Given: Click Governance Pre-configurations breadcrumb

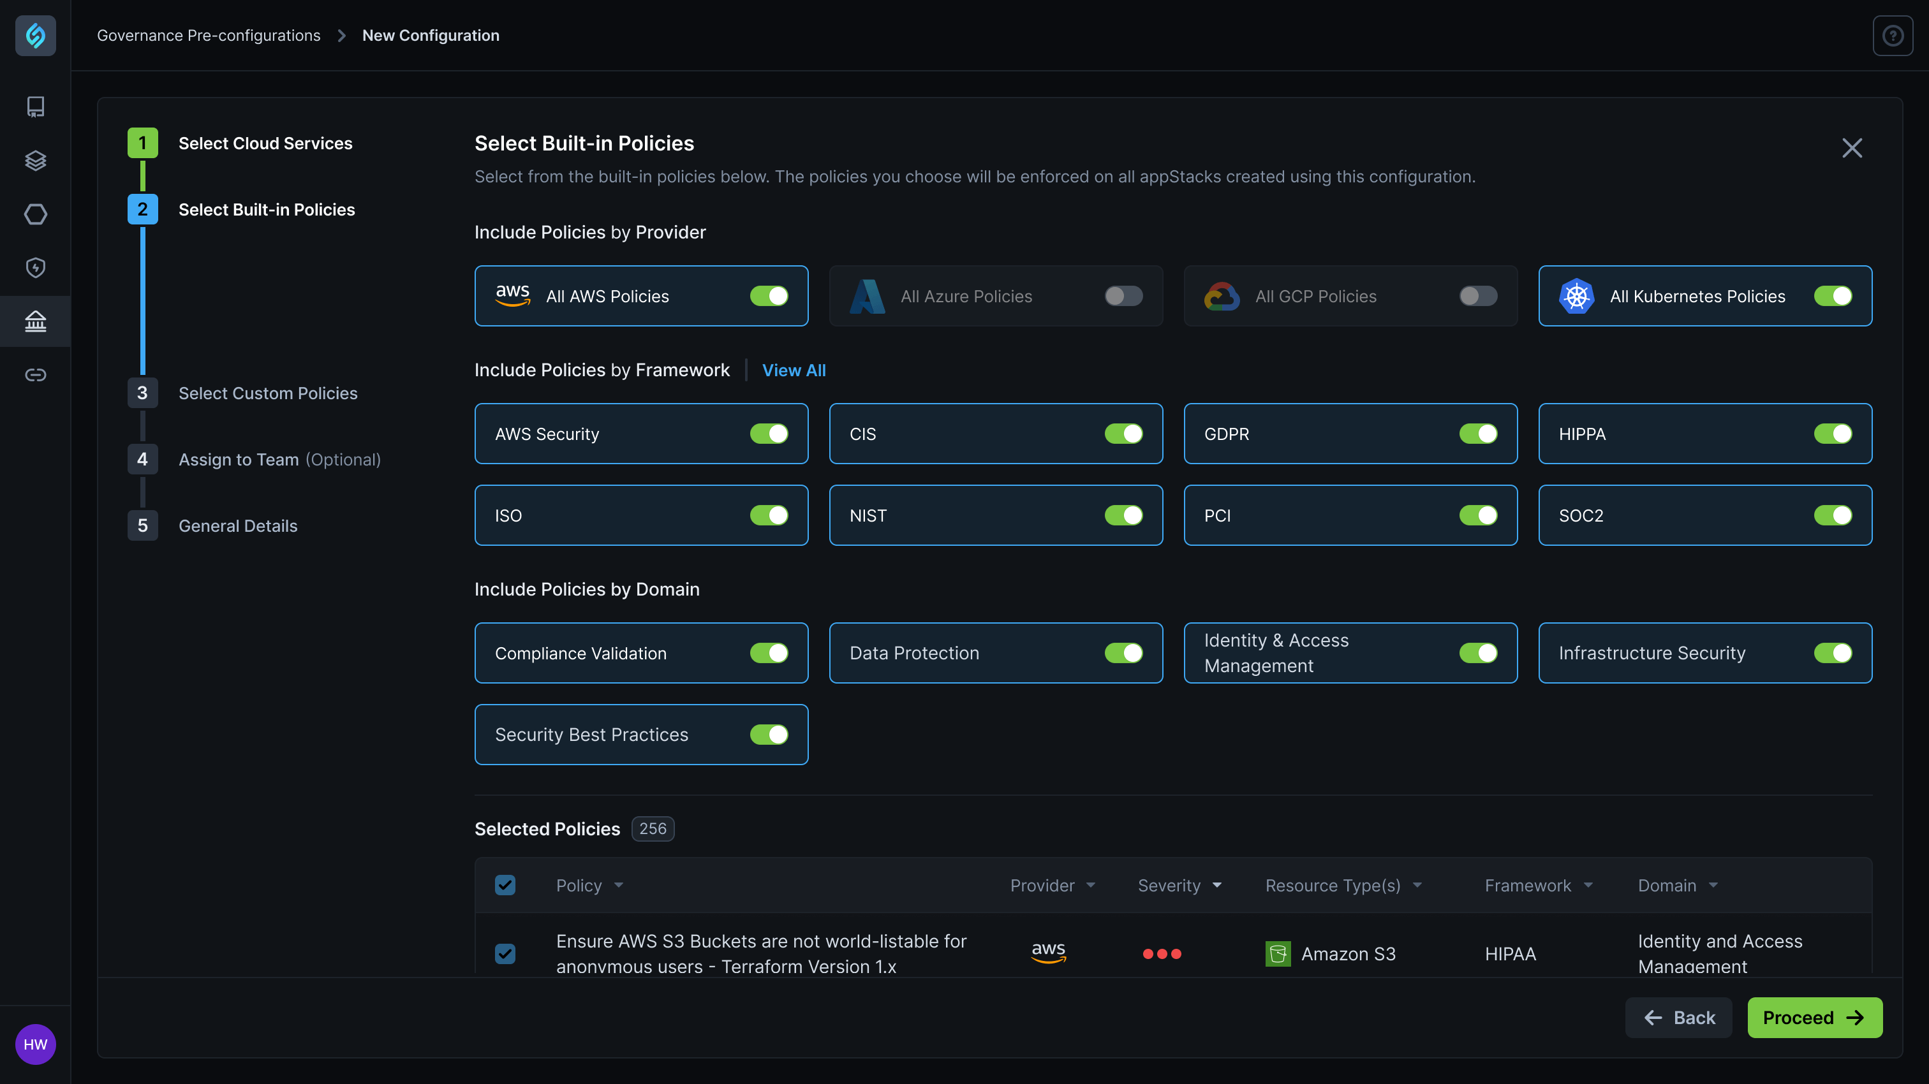Looking at the screenshot, I should pos(208,35).
